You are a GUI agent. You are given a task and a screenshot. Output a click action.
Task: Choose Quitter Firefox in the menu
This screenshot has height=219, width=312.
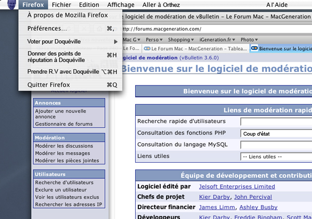pos(48,84)
